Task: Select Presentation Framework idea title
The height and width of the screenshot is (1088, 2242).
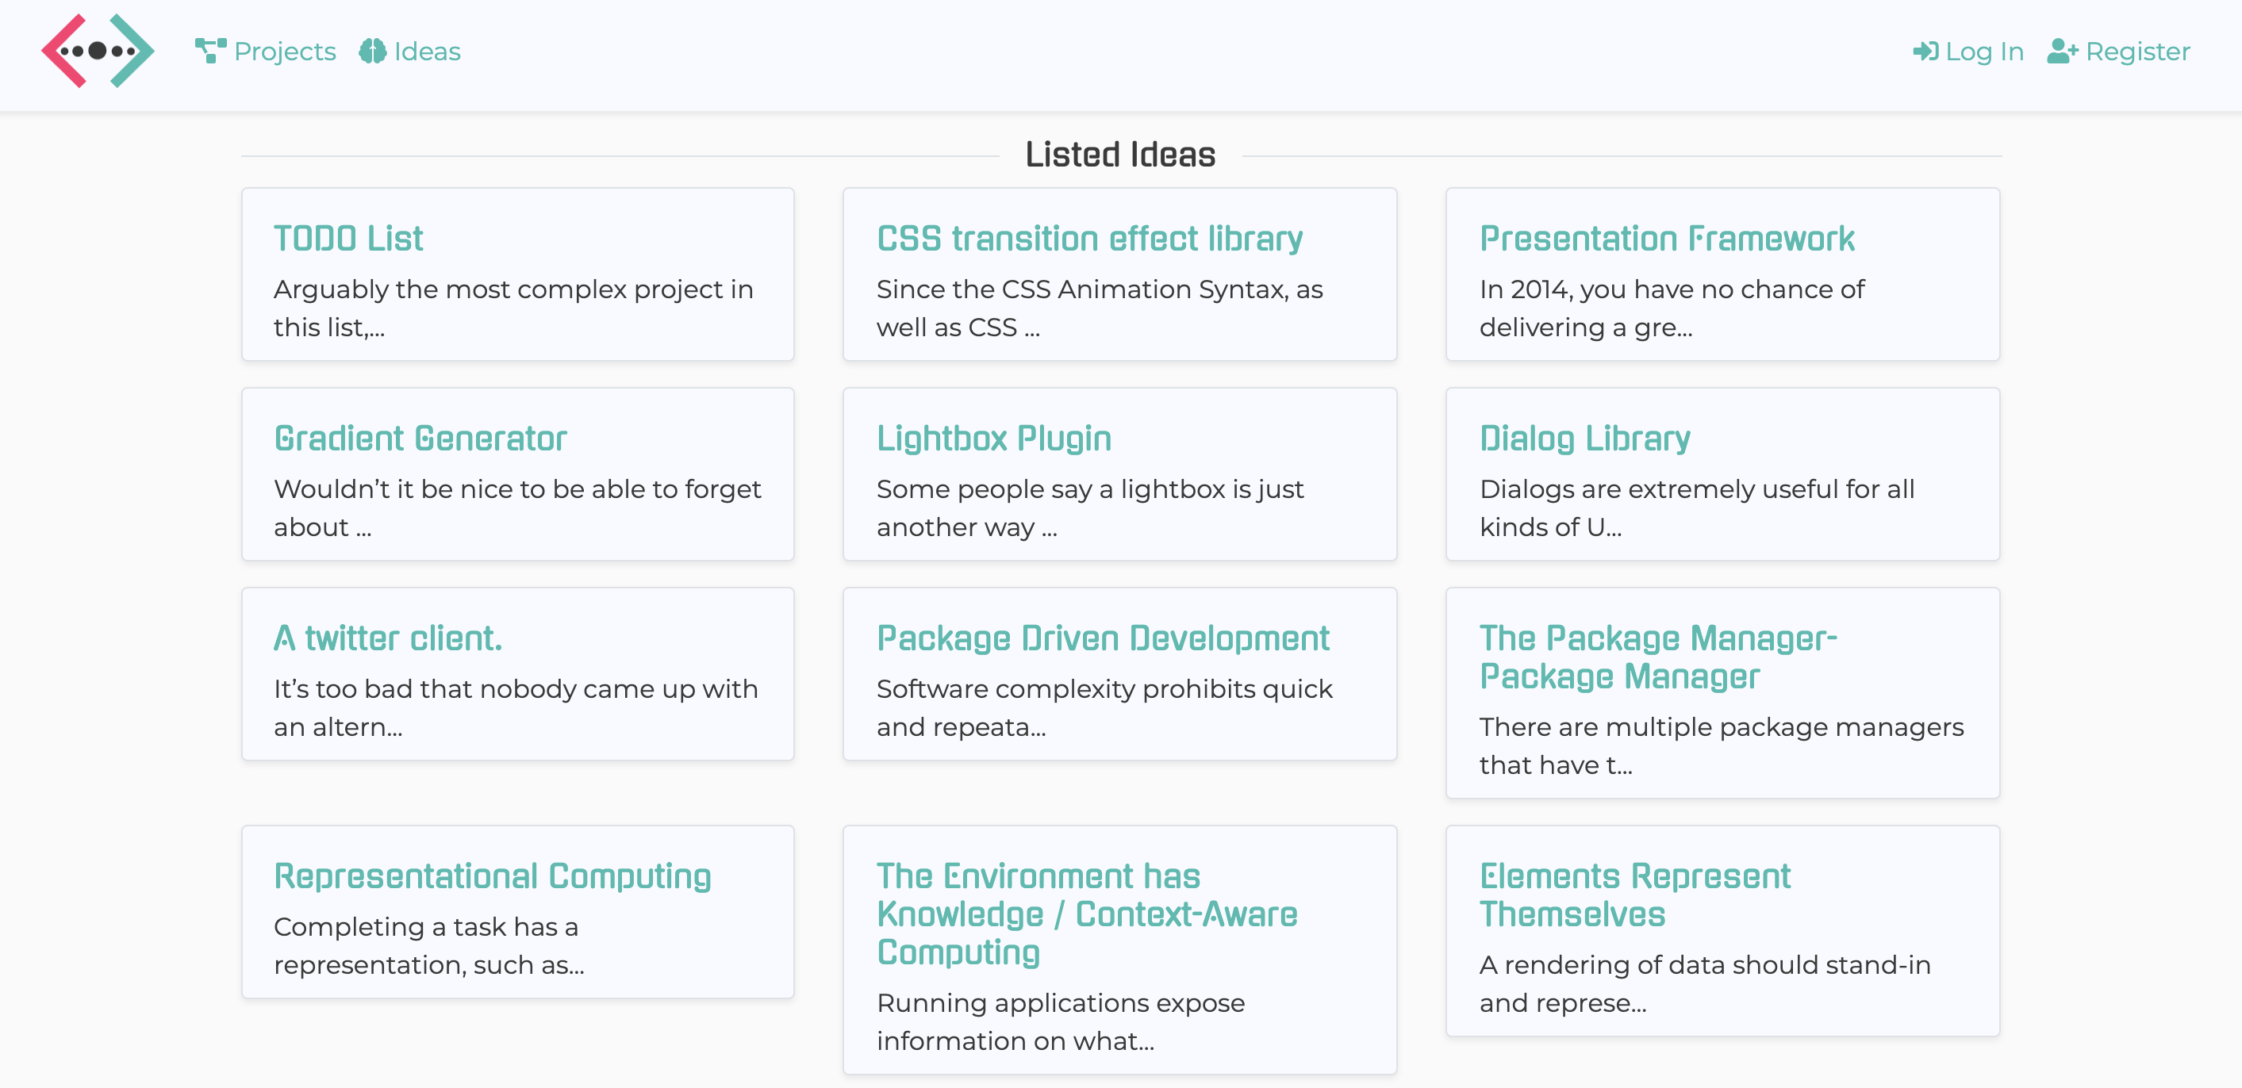Action: (1667, 239)
